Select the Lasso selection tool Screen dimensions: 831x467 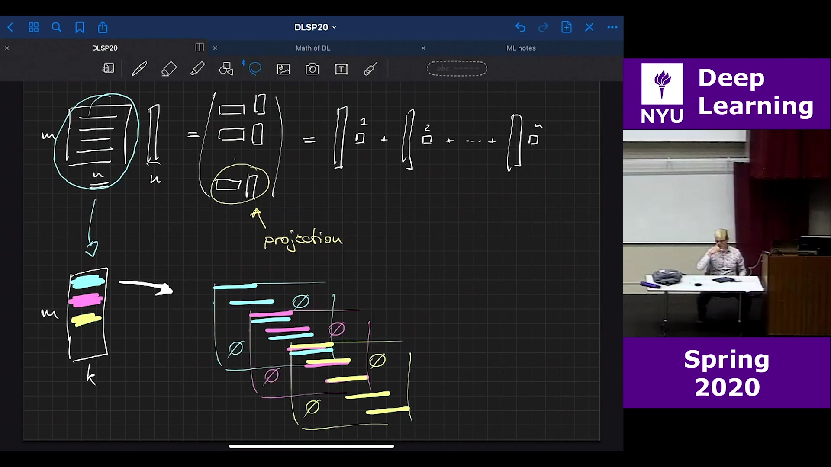255,69
